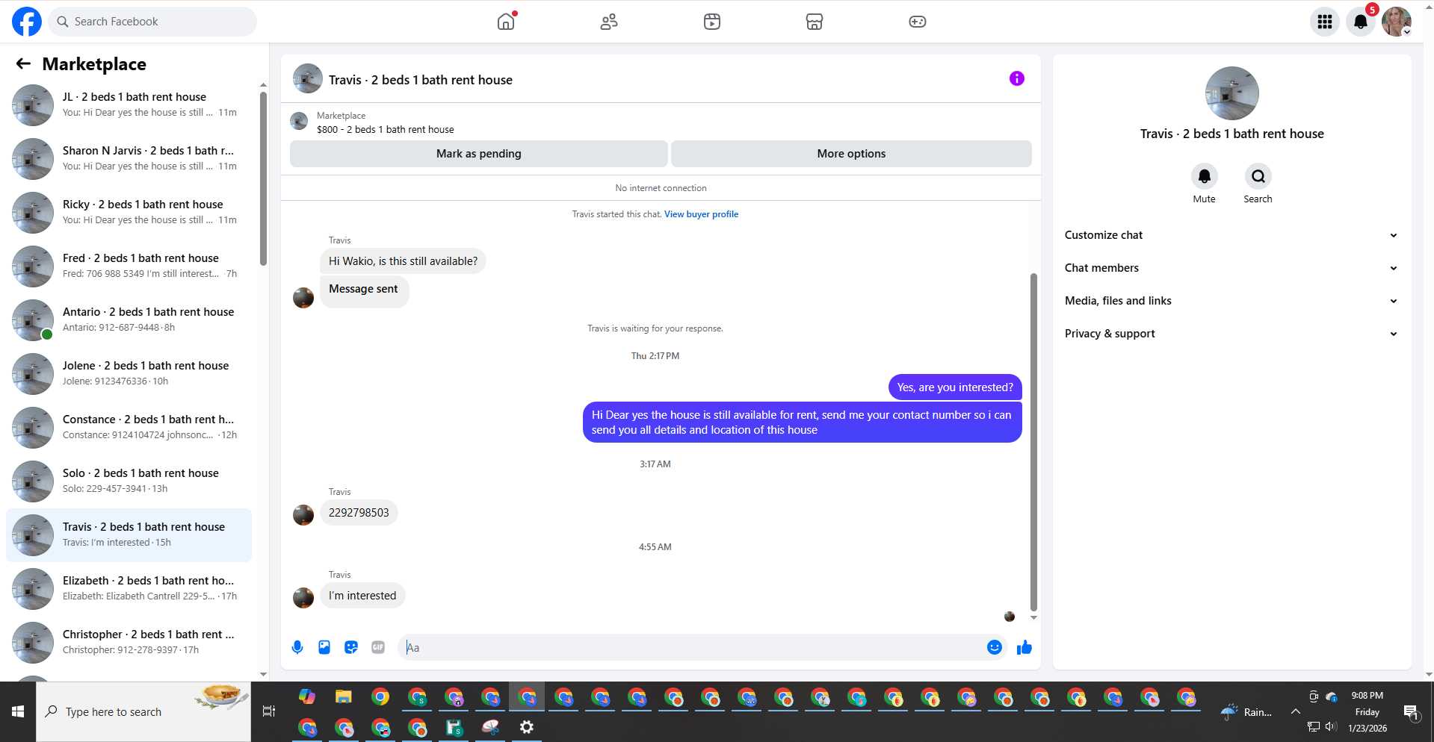This screenshot has height=742, width=1434.
Task: Open Christopher conversation in list
Action: [x=129, y=642]
